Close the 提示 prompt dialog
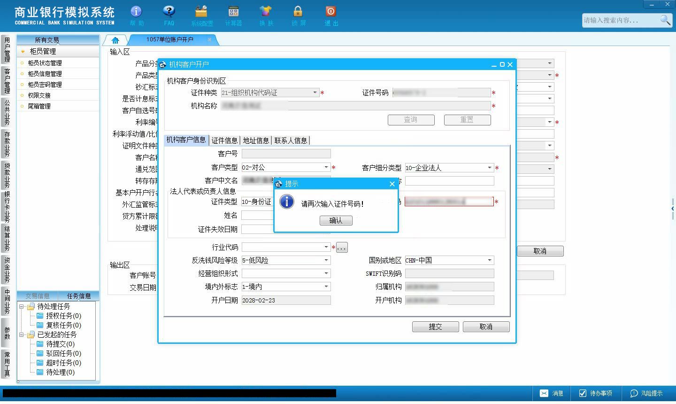The height and width of the screenshot is (404, 676). 392,184
